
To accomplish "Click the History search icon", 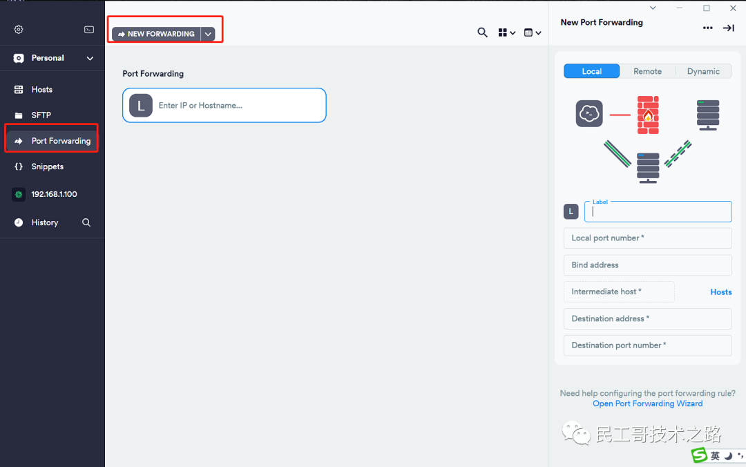I will click(x=86, y=222).
